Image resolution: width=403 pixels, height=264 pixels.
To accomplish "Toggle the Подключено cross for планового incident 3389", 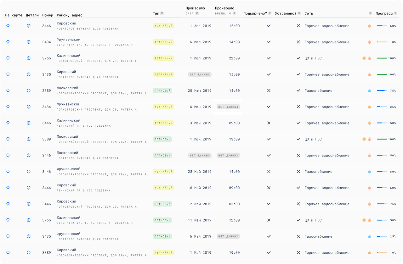I will (269, 91).
